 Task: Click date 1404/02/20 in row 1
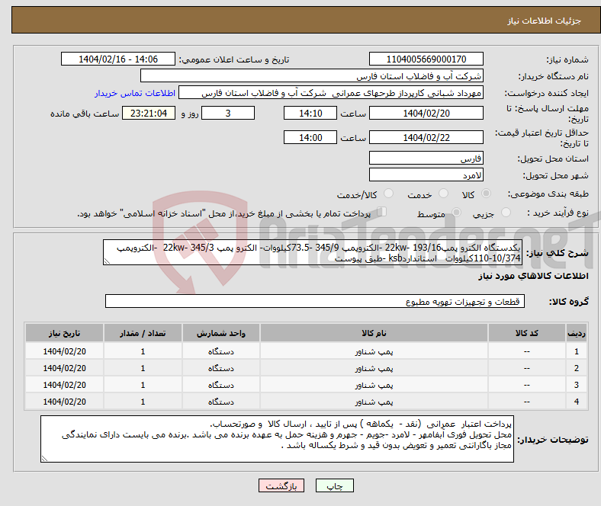point(64,351)
